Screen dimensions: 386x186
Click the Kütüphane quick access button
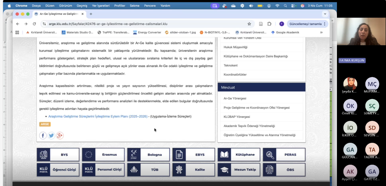click(239, 155)
